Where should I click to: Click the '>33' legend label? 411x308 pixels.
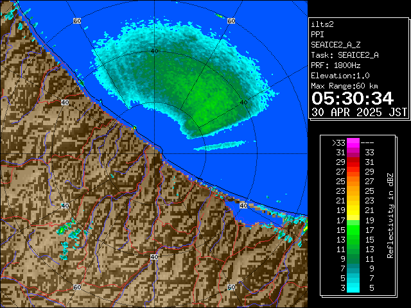coord(338,143)
